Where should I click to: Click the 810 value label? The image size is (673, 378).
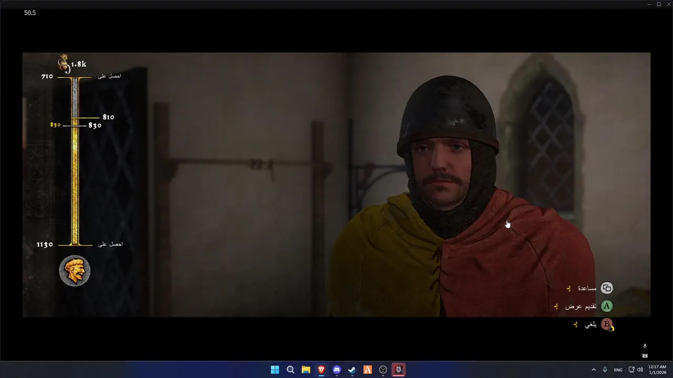pos(108,117)
